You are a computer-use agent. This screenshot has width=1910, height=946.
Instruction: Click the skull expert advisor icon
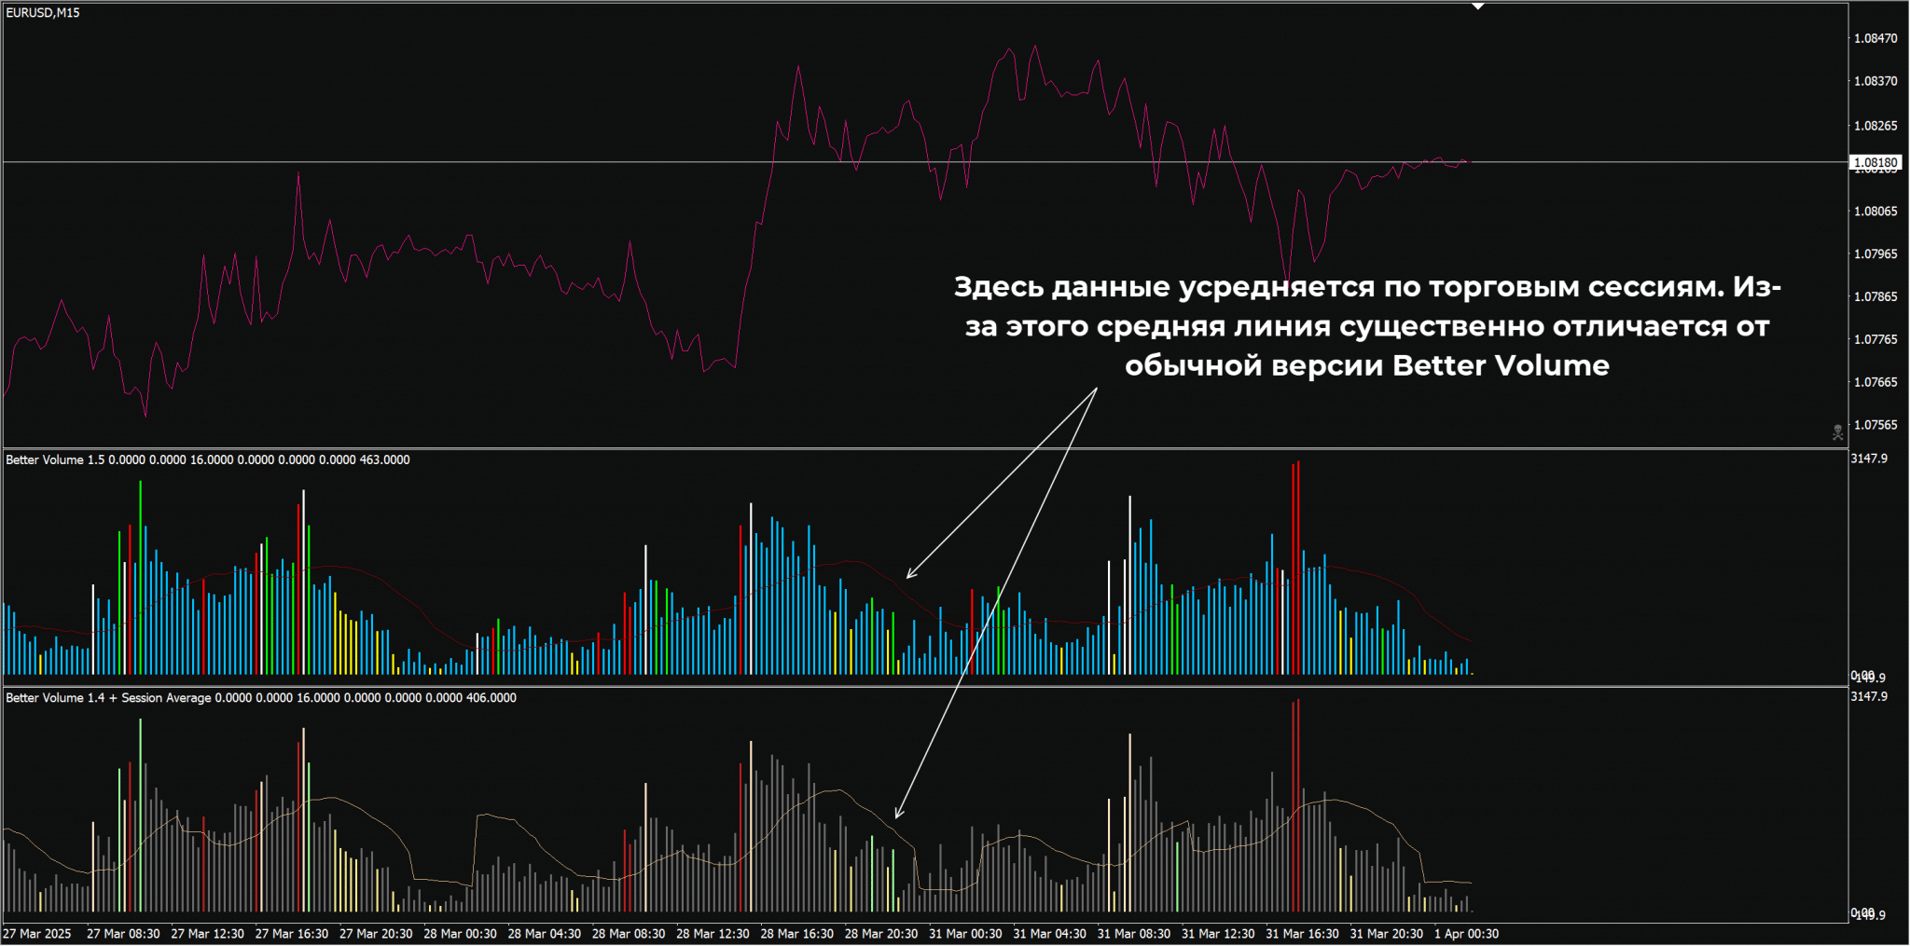click(x=1837, y=432)
